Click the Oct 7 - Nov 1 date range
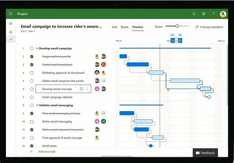The height and width of the screenshot is (163, 234). pos(28,31)
